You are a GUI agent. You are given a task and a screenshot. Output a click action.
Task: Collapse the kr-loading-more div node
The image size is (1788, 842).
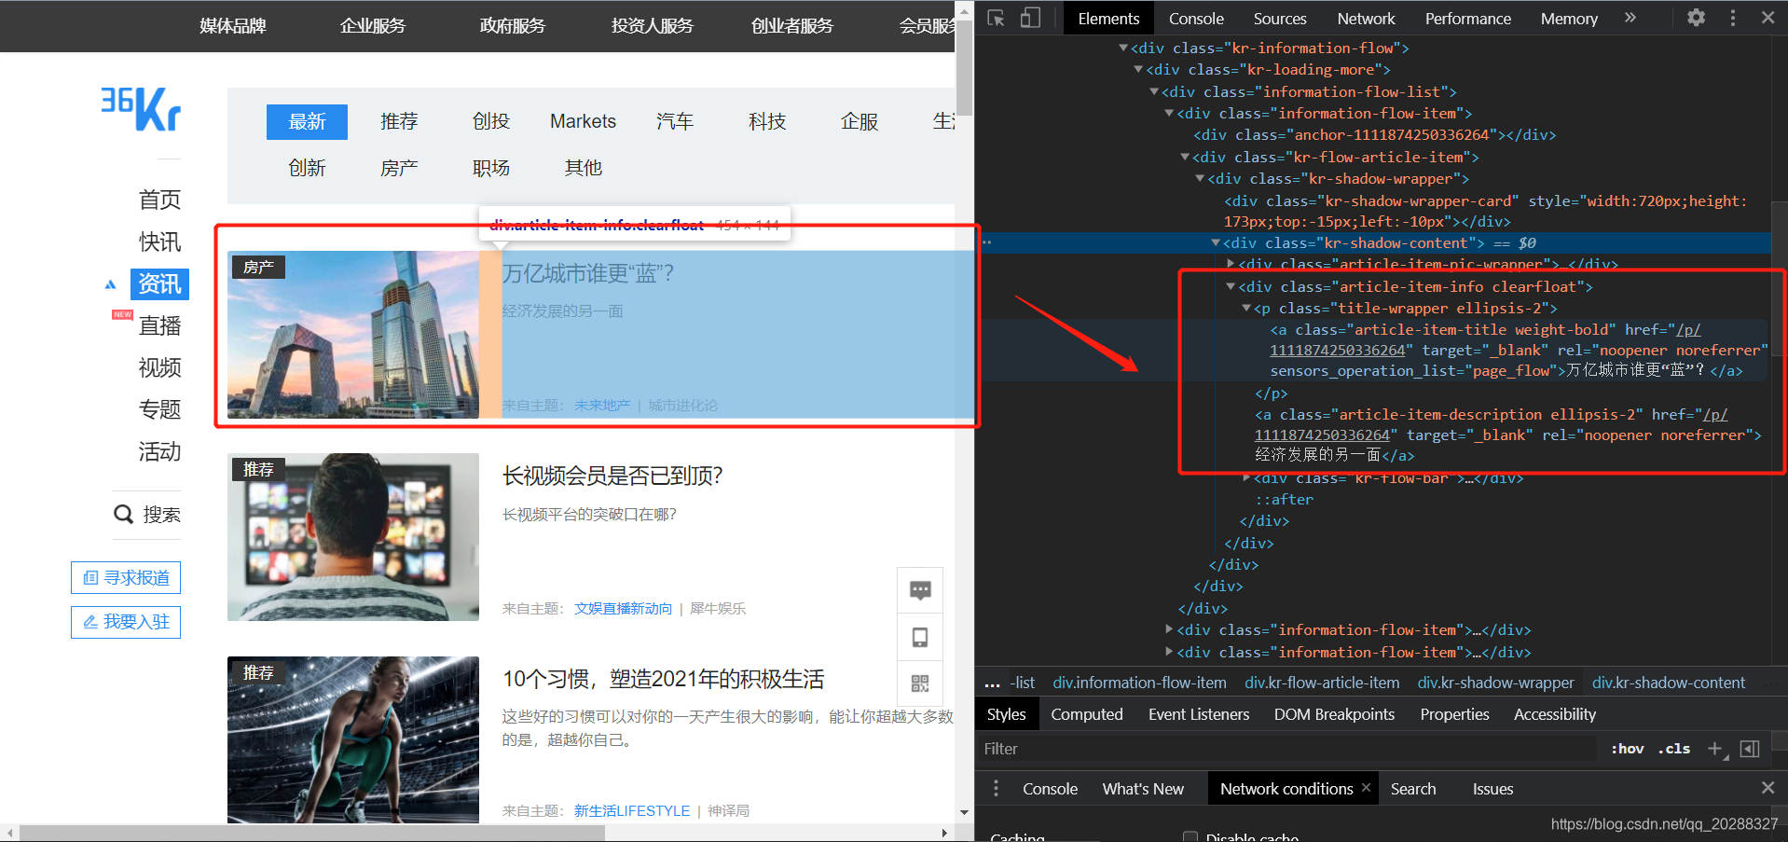click(x=1138, y=69)
